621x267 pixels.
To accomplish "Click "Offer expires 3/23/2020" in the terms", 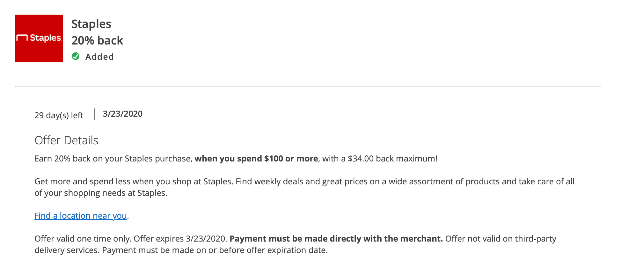I will click(x=180, y=239).
